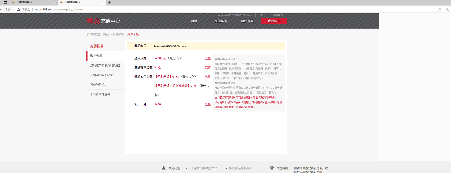Open 充值购卡 navigation item
Image resolution: width=451 pixels, height=173 pixels.
point(221,21)
